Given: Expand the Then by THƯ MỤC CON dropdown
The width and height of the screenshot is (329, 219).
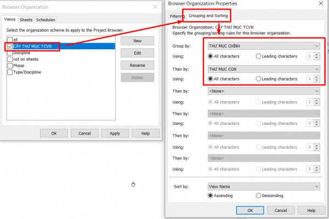Looking at the screenshot, I should pyautogui.click(x=263, y=69).
